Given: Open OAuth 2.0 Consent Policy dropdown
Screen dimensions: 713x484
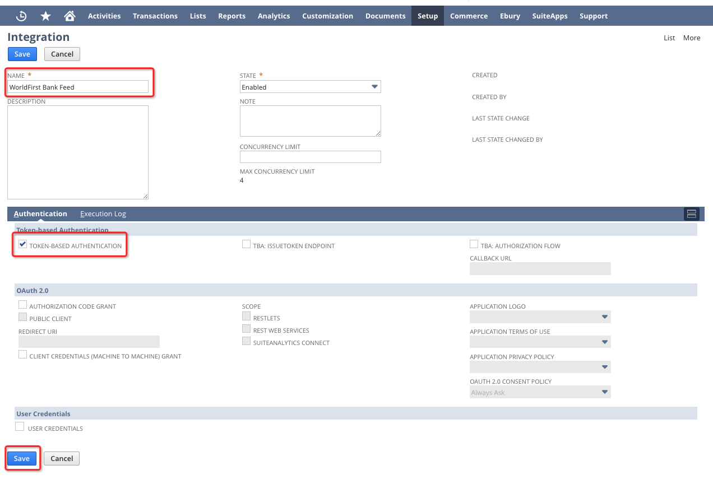Looking at the screenshot, I should point(540,393).
